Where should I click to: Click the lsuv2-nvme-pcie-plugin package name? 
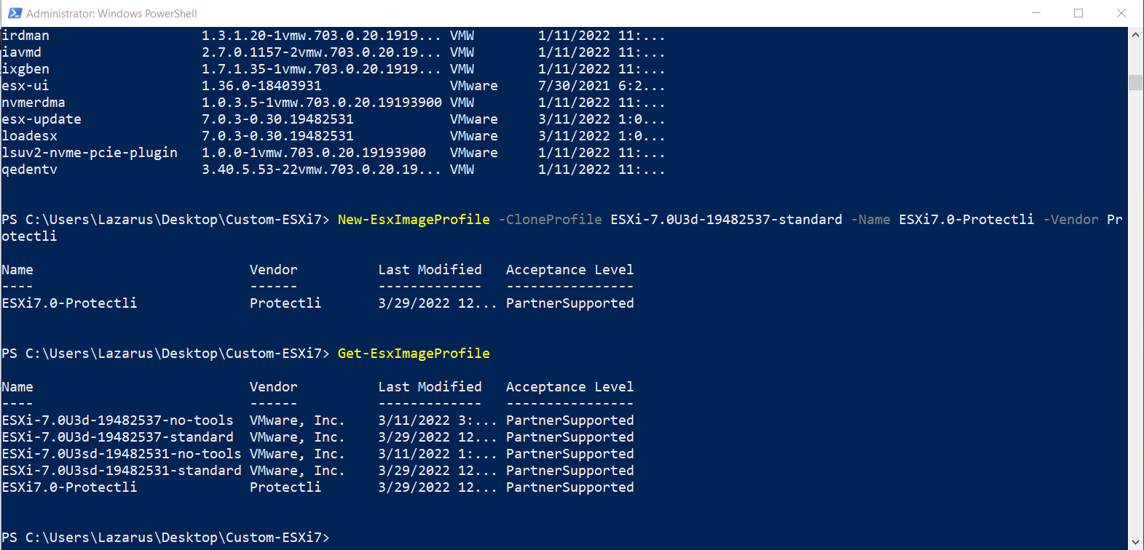[x=90, y=153]
